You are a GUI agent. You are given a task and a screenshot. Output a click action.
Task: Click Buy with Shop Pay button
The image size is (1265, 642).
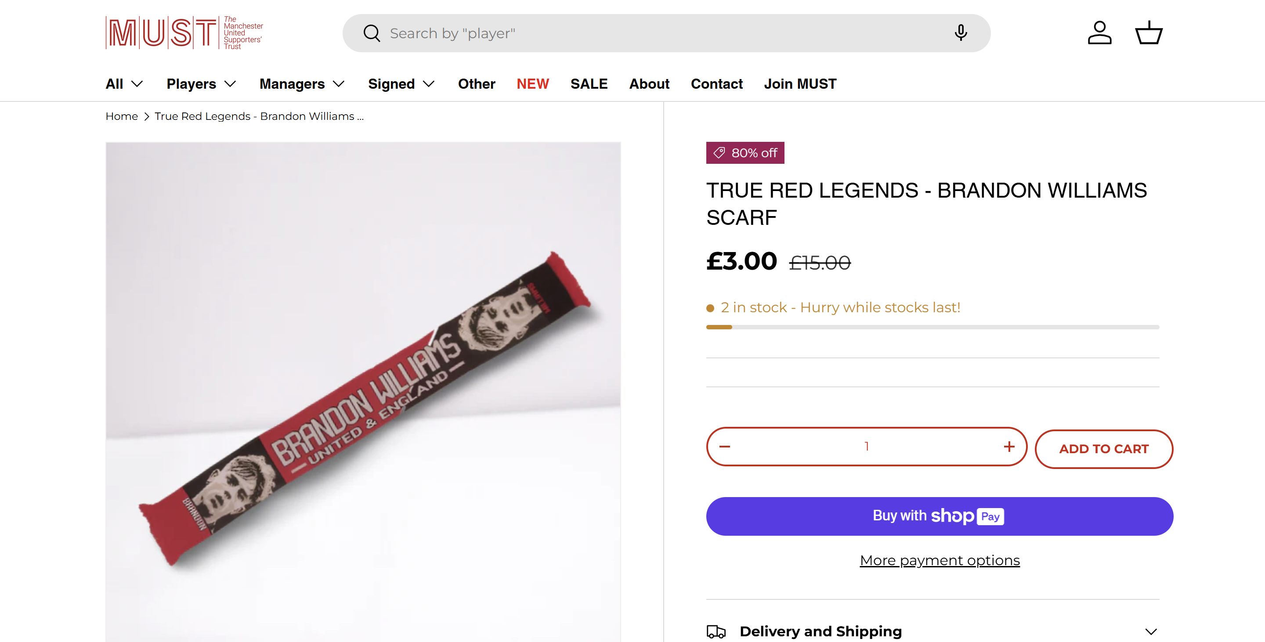coord(940,516)
